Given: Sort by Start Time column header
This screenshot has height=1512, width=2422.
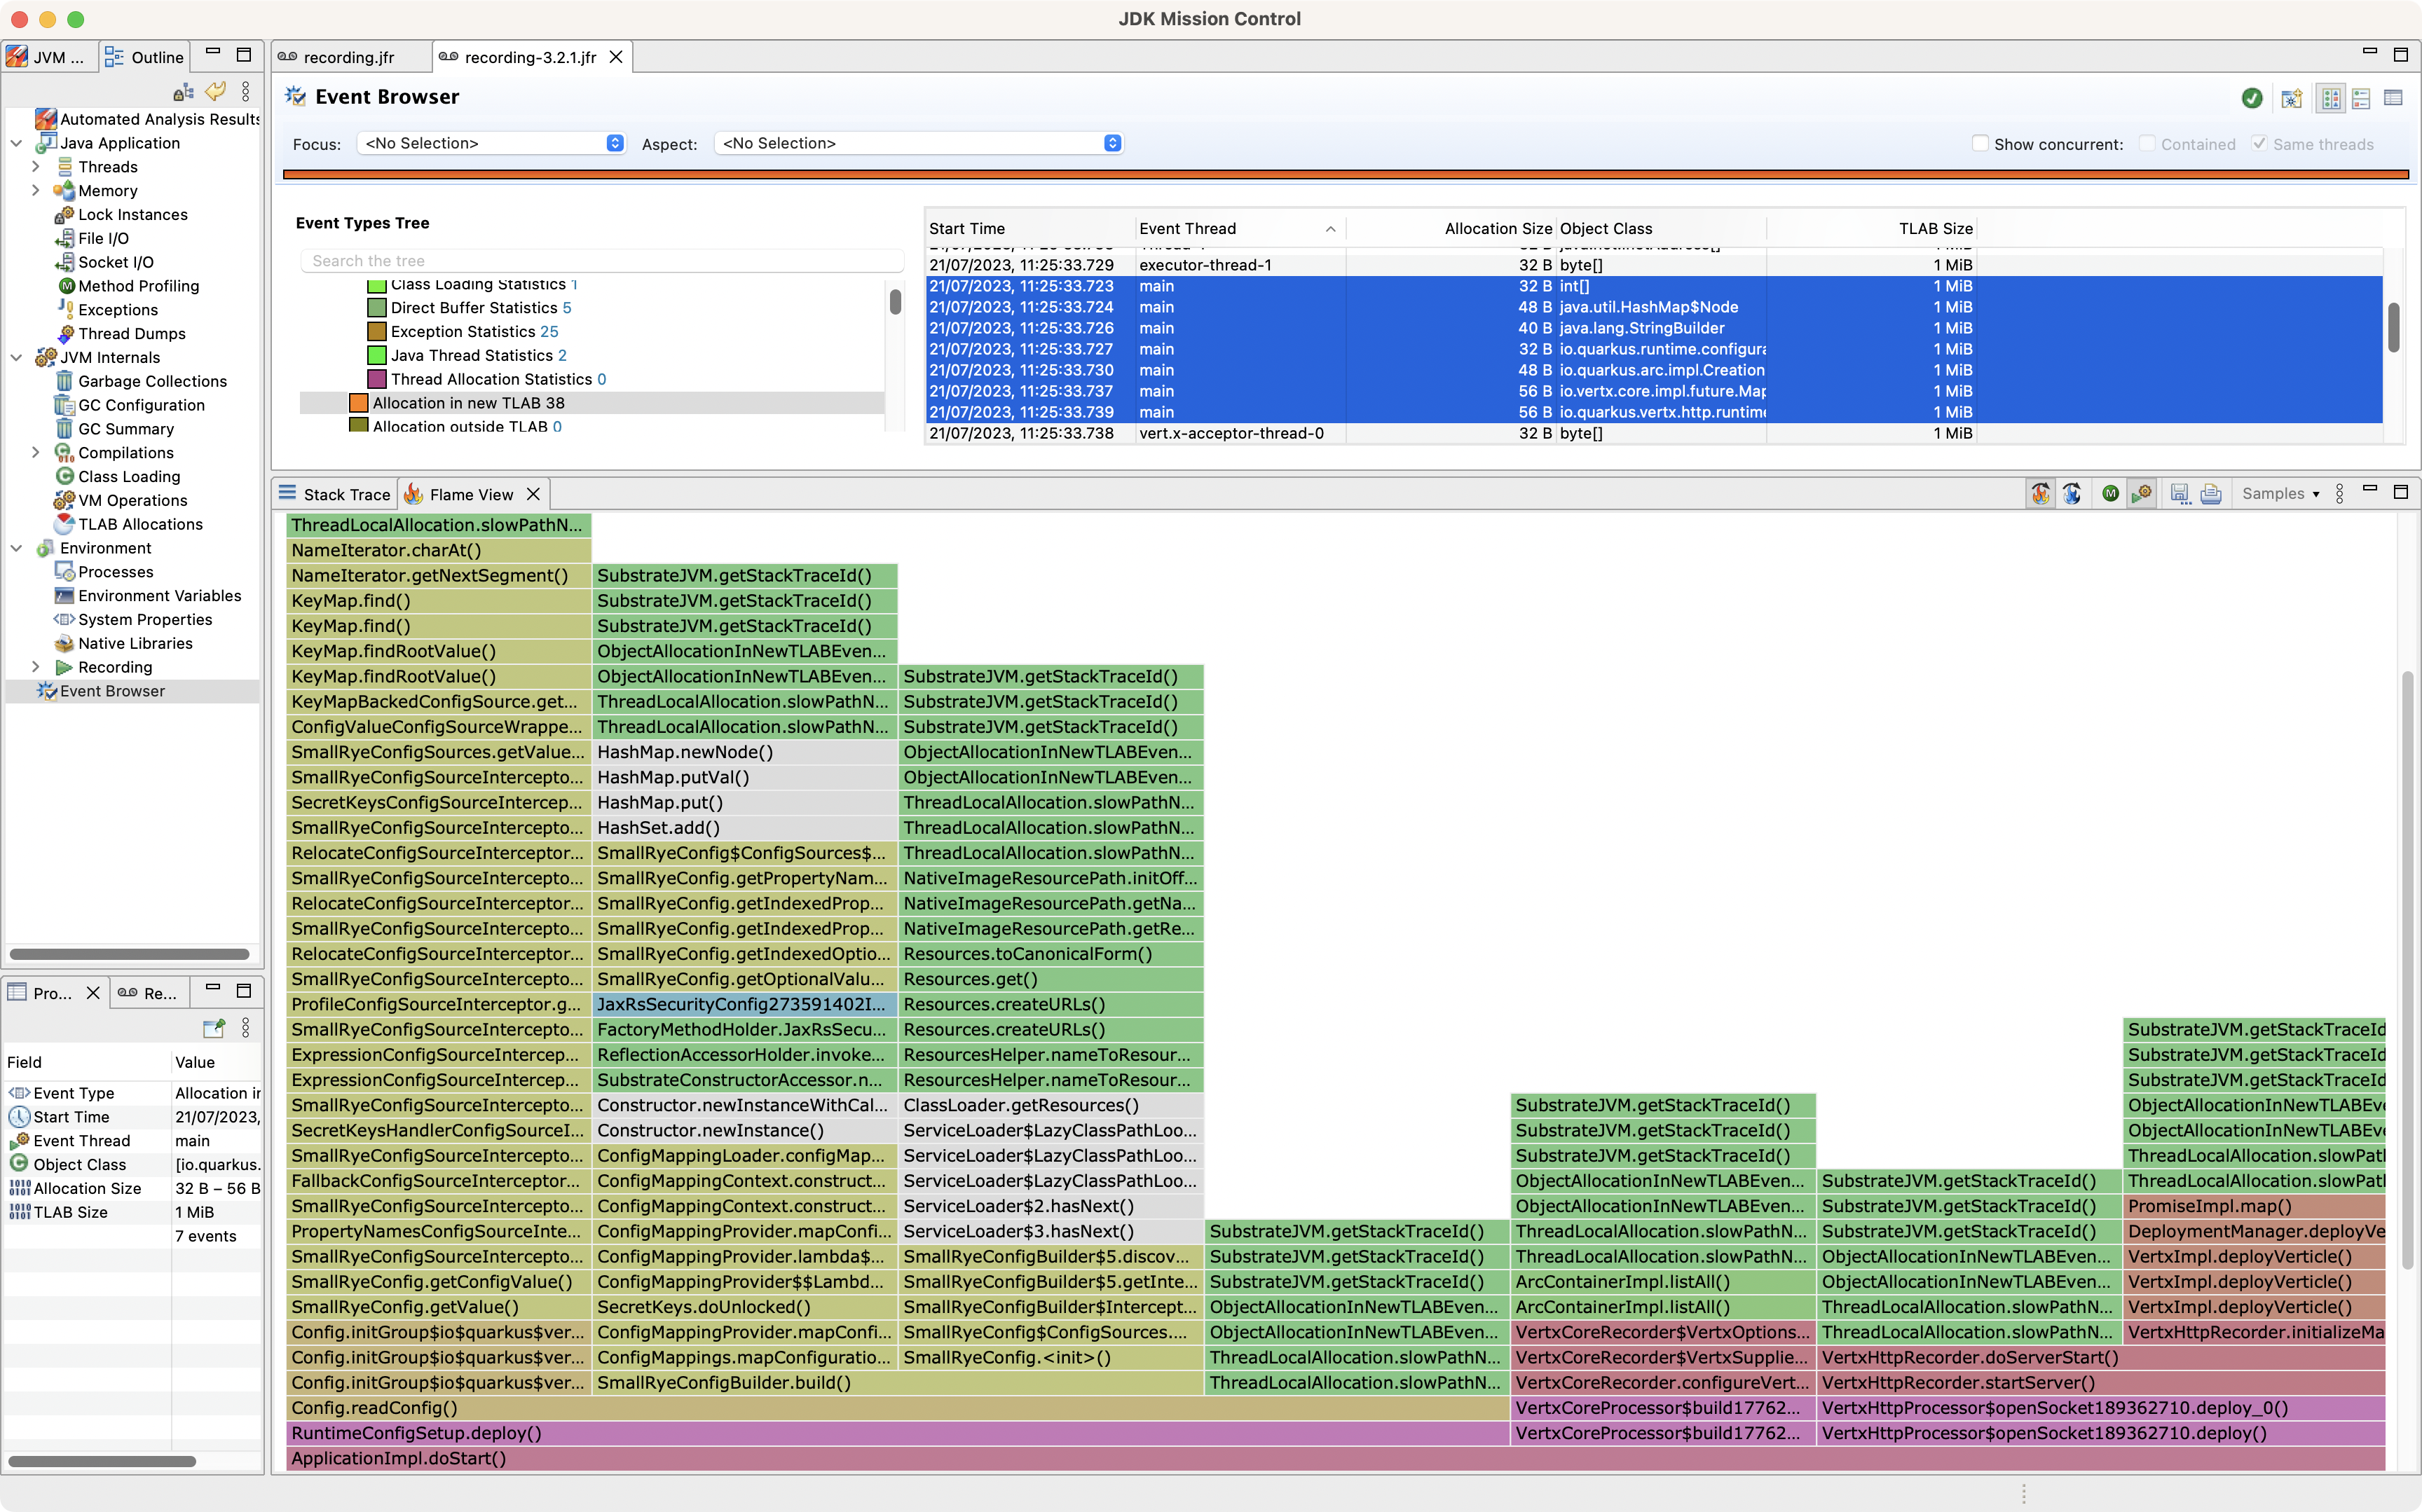Looking at the screenshot, I should [x=1030, y=228].
